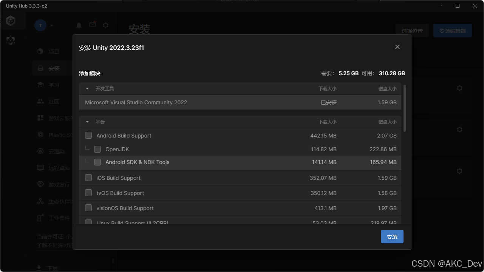Check iOS Build Support
Image resolution: width=484 pixels, height=272 pixels.
coord(88,178)
